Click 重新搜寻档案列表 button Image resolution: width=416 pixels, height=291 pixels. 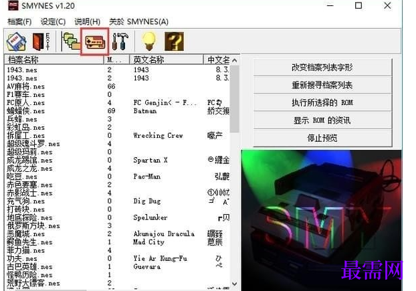322,85
